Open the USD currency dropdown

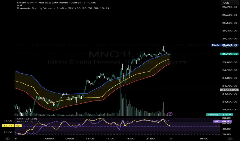[x=229, y=3]
